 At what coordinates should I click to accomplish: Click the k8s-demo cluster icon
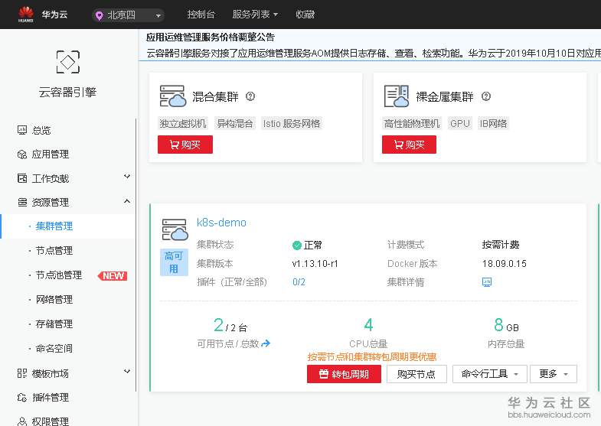click(175, 229)
